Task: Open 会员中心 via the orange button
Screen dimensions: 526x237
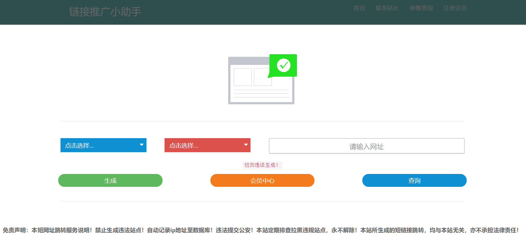Action: (262, 181)
